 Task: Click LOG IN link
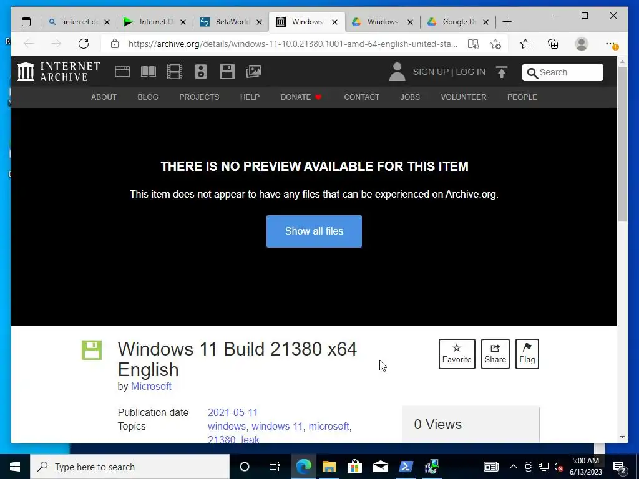(x=471, y=72)
